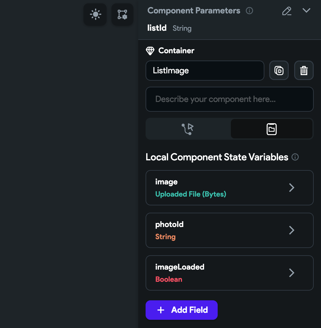Expand the imageLoaded variable chevron
This screenshot has width=321, height=328.
point(291,273)
